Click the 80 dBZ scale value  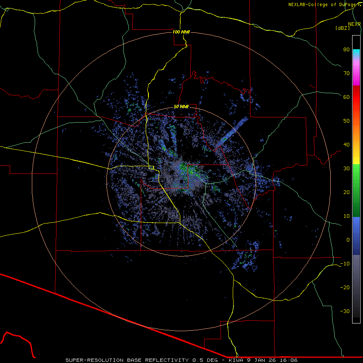point(346,50)
